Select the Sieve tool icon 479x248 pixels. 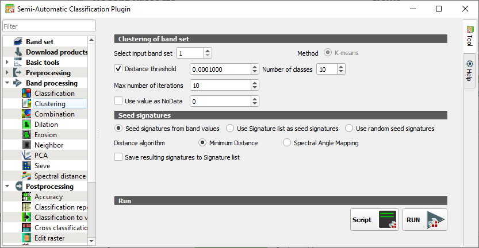(26, 166)
